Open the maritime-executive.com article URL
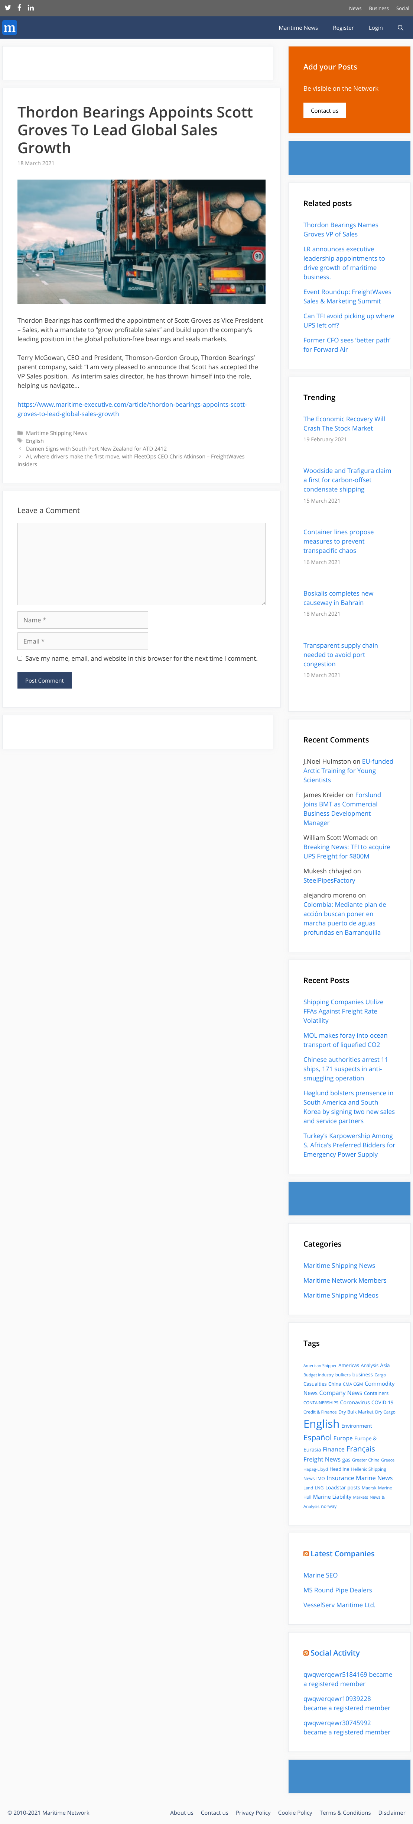This screenshot has width=413, height=1824. pos(132,409)
